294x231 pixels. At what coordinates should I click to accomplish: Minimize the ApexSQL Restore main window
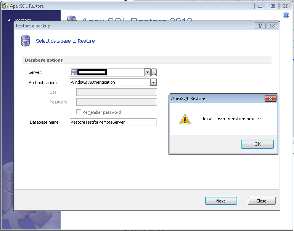point(262,6)
